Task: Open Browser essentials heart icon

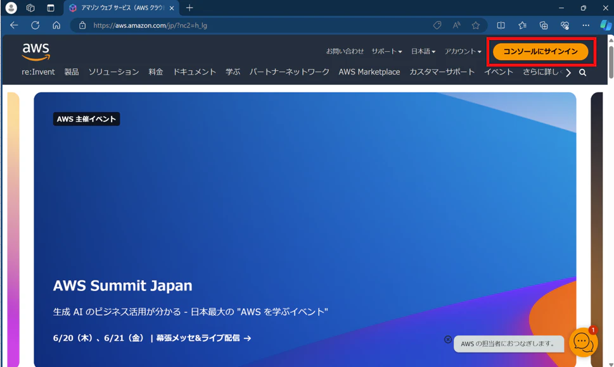Action: click(x=565, y=25)
